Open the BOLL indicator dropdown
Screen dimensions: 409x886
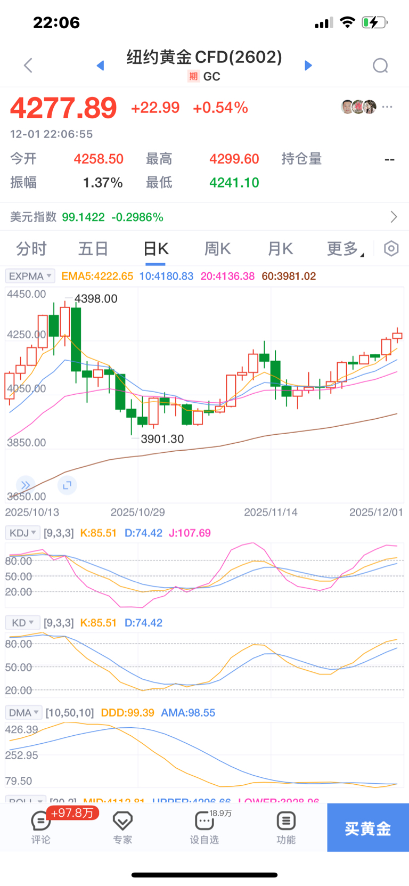pyautogui.click(x=26, y=800)
